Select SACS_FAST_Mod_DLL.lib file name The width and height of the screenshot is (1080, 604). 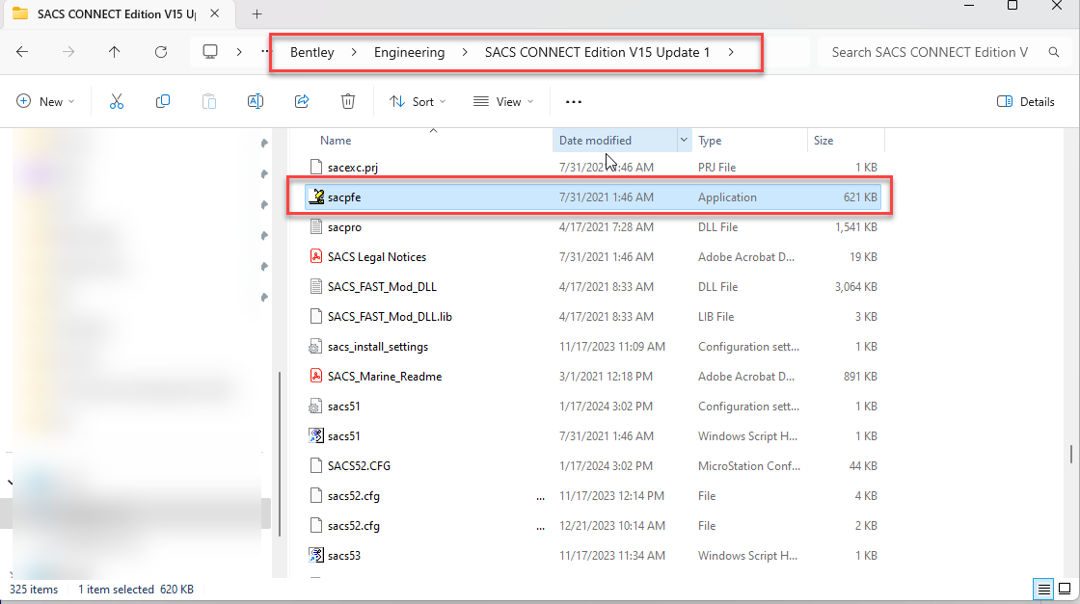[x=390, y=317]
